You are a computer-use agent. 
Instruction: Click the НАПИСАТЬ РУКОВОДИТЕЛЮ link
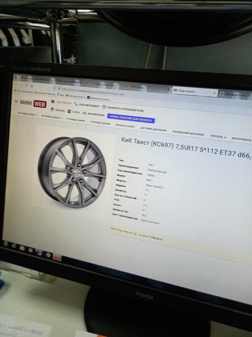pyautogui.click(x=125, y=109)
